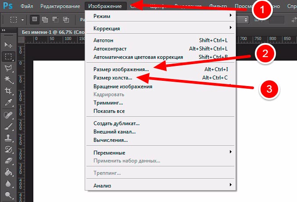Select the Magic Wand tool

[x=8, y=79]
